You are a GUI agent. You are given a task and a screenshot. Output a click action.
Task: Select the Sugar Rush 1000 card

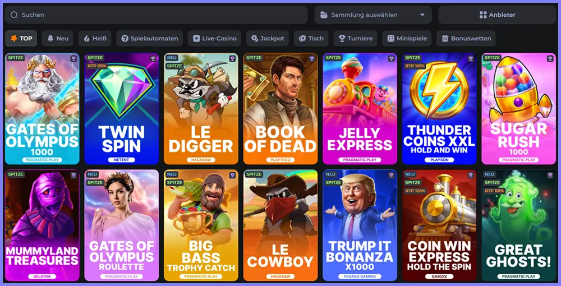pos(519,109)
